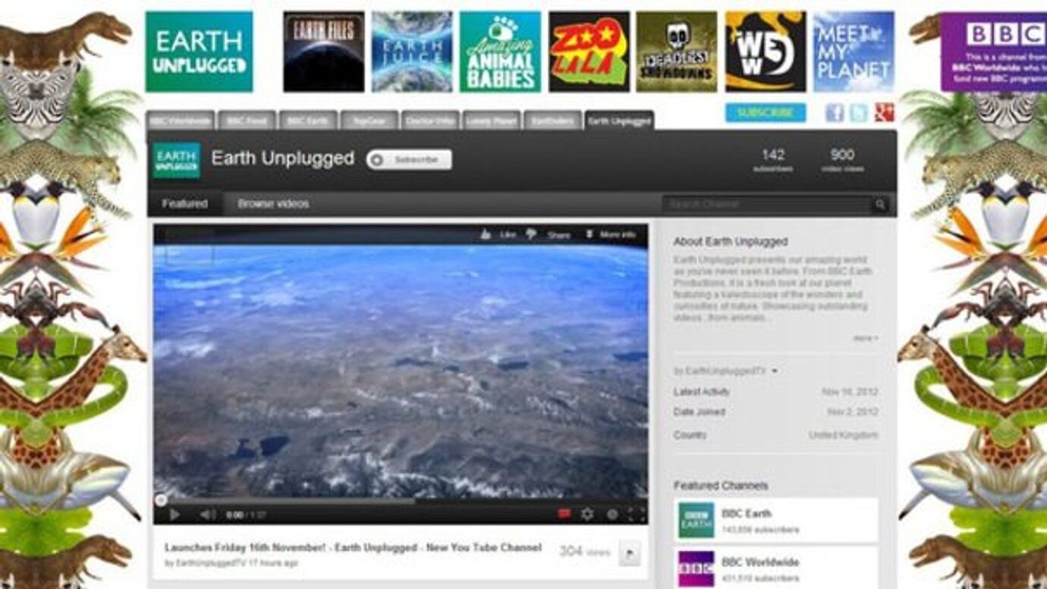Expand the More info option on video

pyautogui.click(x=610, y=235)
